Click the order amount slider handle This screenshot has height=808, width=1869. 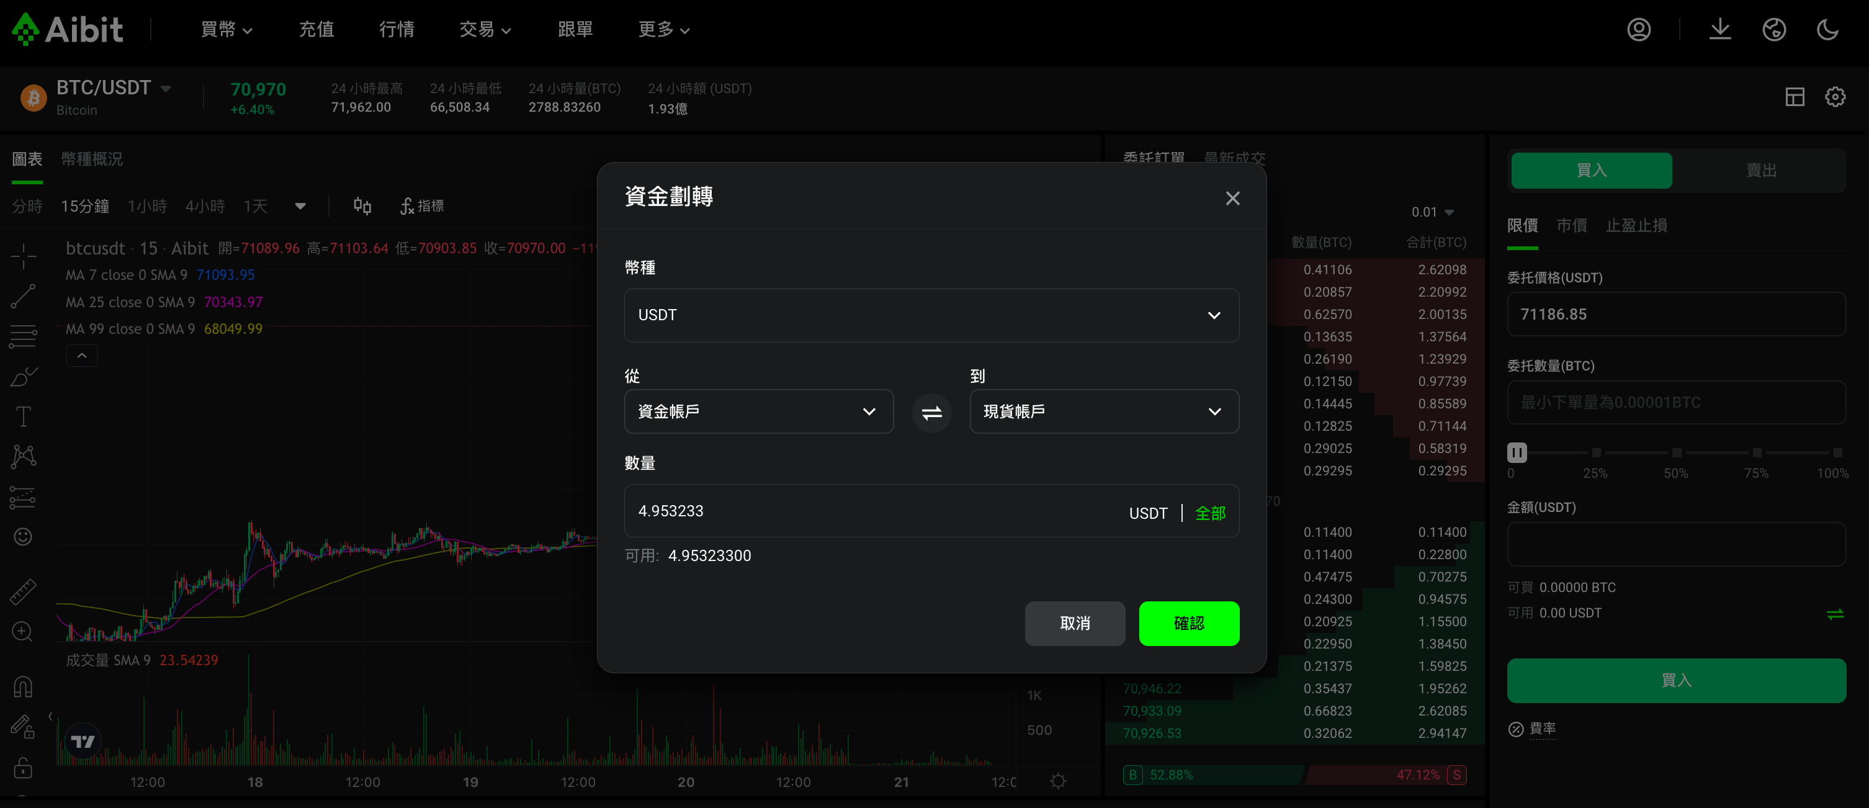point(1517,452)
